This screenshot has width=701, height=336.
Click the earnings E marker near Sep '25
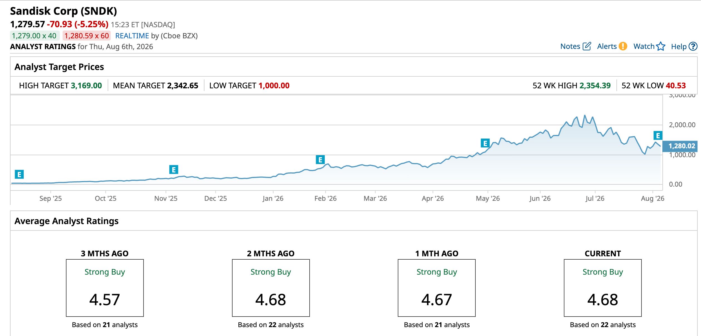pos(19,174)
